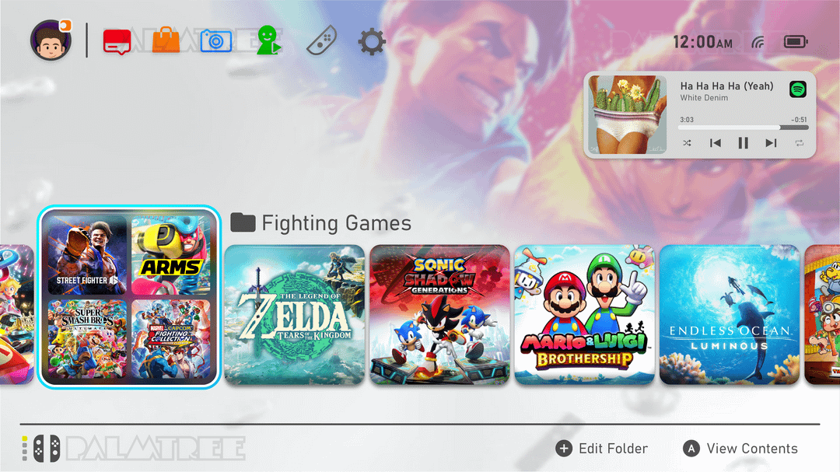Select the Fighting Games folder tile

pyautogui.click(x=129, y=297)
